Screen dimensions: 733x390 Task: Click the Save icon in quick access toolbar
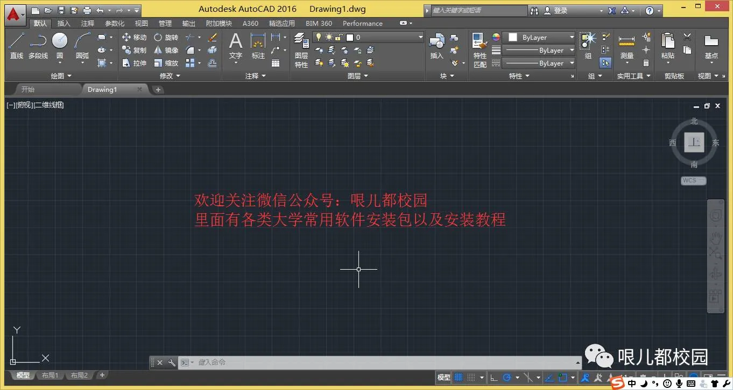point(61,10)
